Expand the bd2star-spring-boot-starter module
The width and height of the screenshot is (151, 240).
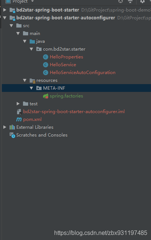coord(5,10)
